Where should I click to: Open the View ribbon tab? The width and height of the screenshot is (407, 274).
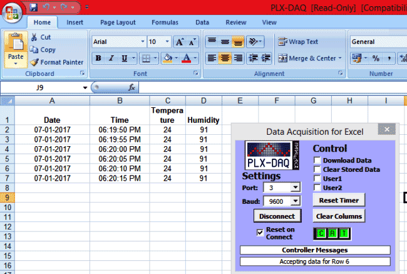tap(269, 23)
